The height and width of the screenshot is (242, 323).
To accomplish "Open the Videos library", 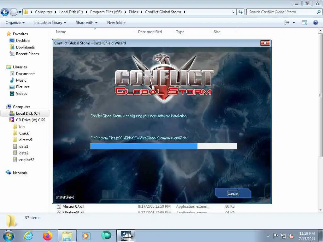I will (x=22, y=93).
